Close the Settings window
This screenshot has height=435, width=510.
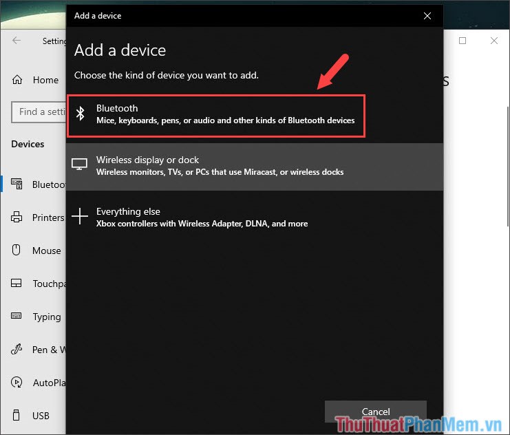[x=493, y=41]
